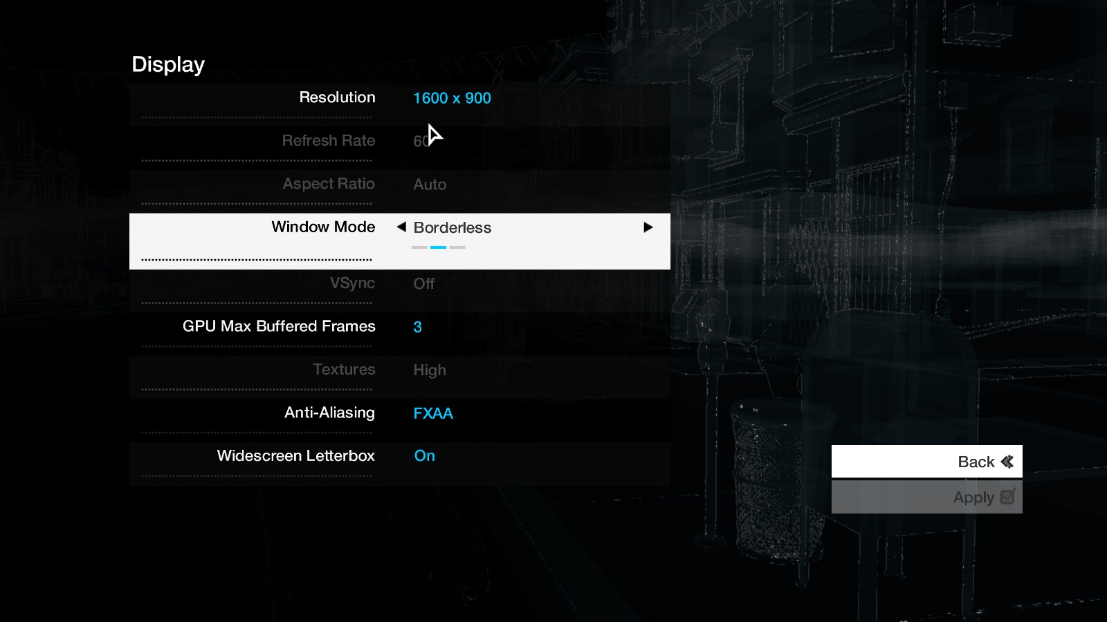This screenshot has width=1107, height=622.
Task: Select the Widescreen Letterbox row label
Action: (x=295, y=456)
